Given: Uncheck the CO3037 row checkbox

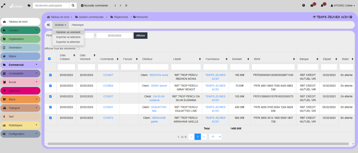Looking at the screenshot, I should coord(50,96).
